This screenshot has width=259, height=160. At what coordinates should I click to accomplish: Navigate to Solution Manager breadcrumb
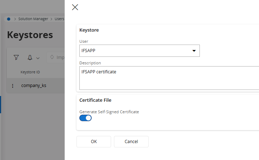(x=33, y=19)
